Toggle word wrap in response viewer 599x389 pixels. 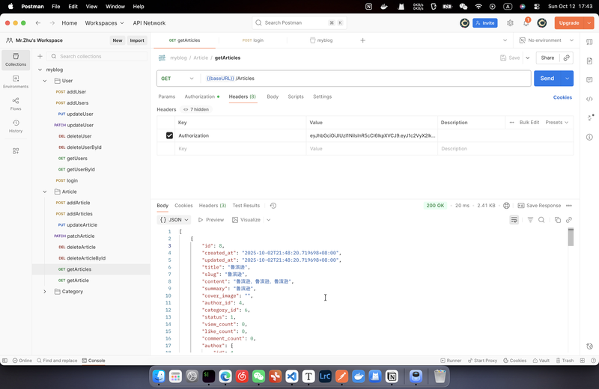tap(514, 220)
